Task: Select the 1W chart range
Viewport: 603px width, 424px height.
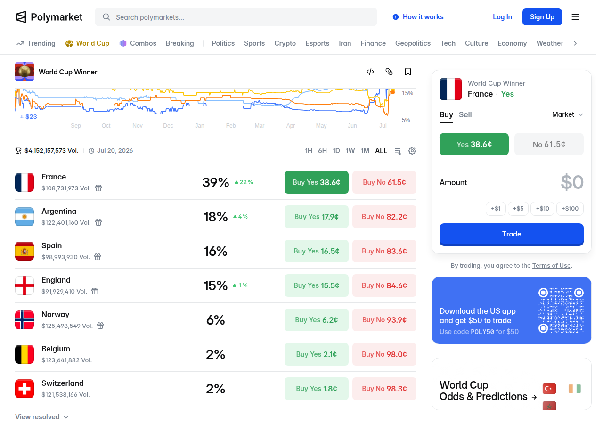Action: pyautogui.click(x=350, y=151)
